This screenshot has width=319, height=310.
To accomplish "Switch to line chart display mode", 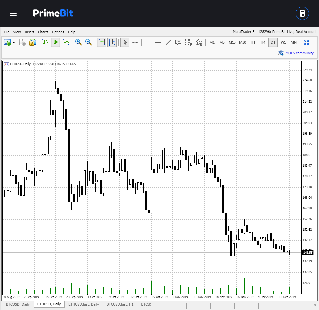I will (x=66, y=42).
